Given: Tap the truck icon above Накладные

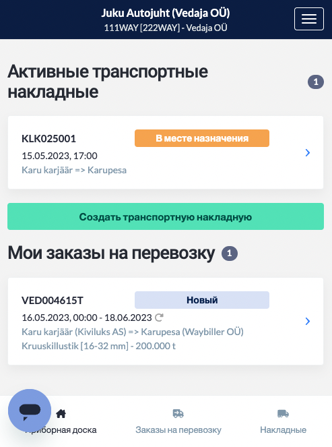Looking at the screenshot, I should (283, 414).
